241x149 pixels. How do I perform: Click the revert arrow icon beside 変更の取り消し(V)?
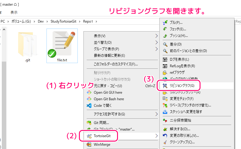click(x=165, y=136)
